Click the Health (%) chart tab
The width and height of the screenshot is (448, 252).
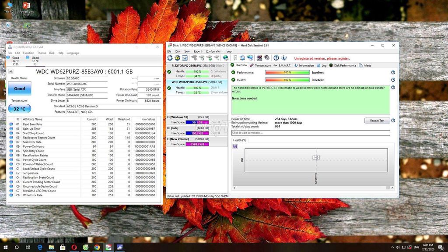point(240,140)
